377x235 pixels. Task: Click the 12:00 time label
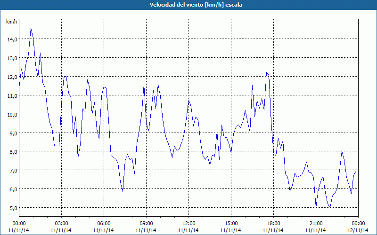point(189,224)
